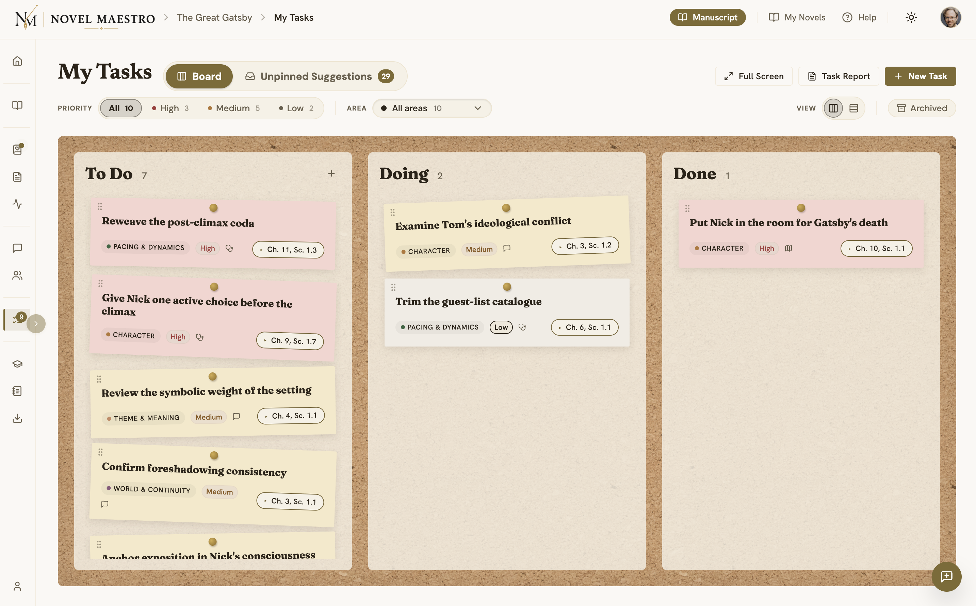The height and width of the screenshot is (606, 976).
Task: Open the book icon in the sidebar
Action: pyautogui.click(x=17, y=105)
